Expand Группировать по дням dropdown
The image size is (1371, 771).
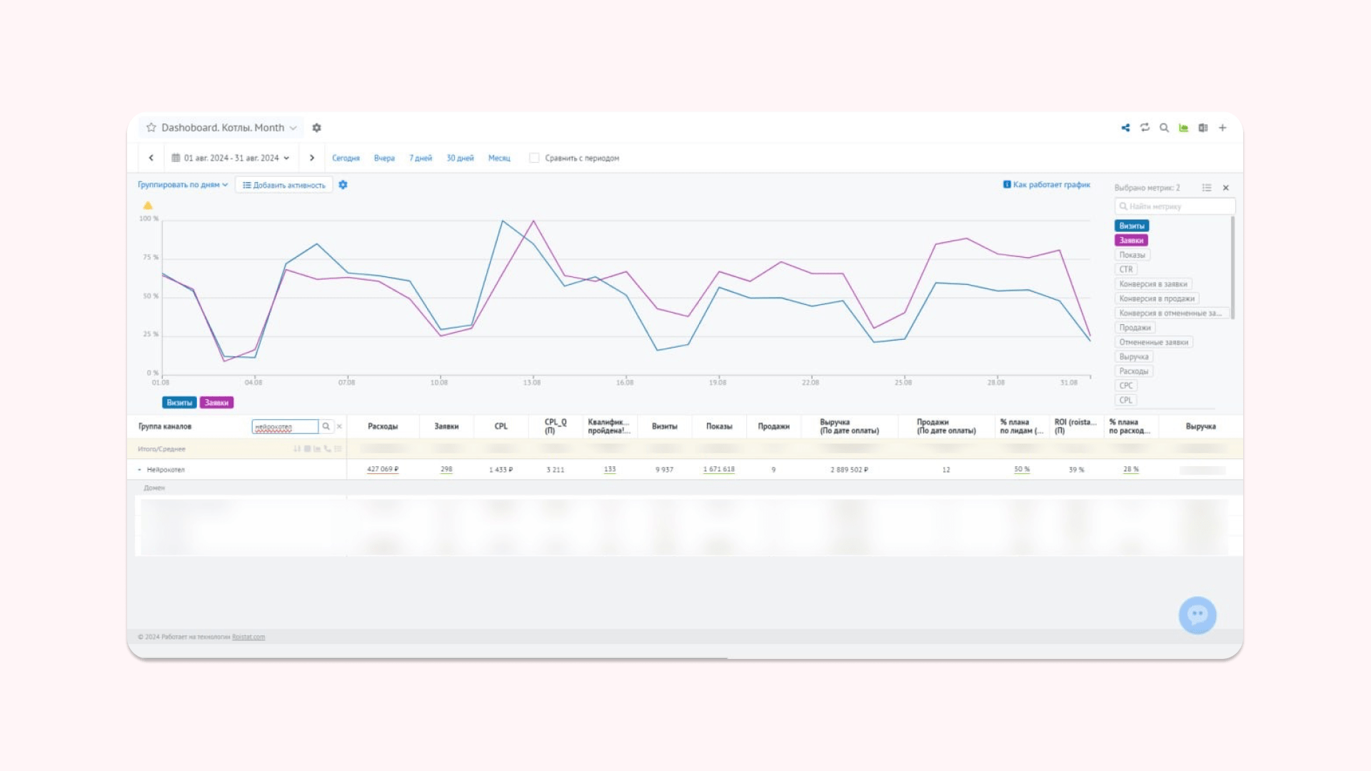click(182, 185)
